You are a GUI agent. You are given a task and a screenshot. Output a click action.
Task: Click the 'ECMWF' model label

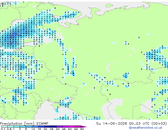click(x=43, y=124)
